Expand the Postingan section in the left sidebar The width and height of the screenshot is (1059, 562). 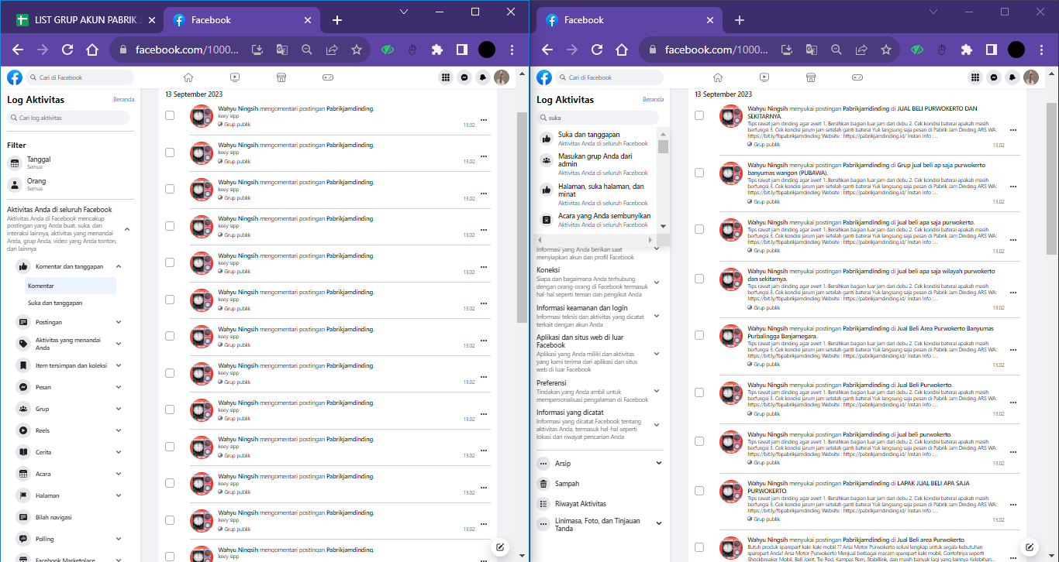[x=119, y=322]
